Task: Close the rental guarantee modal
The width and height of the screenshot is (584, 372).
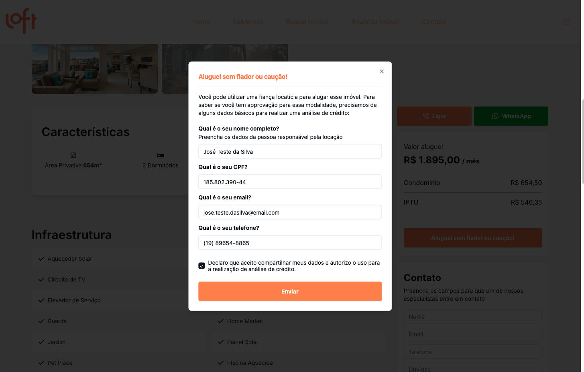Action: click(x=382, y=72)
